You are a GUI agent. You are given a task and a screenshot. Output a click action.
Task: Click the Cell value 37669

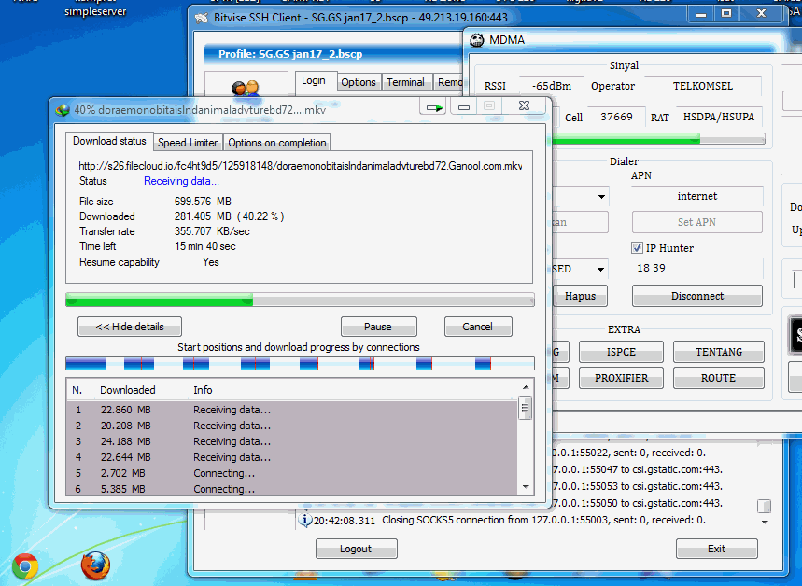click(616, 117)
